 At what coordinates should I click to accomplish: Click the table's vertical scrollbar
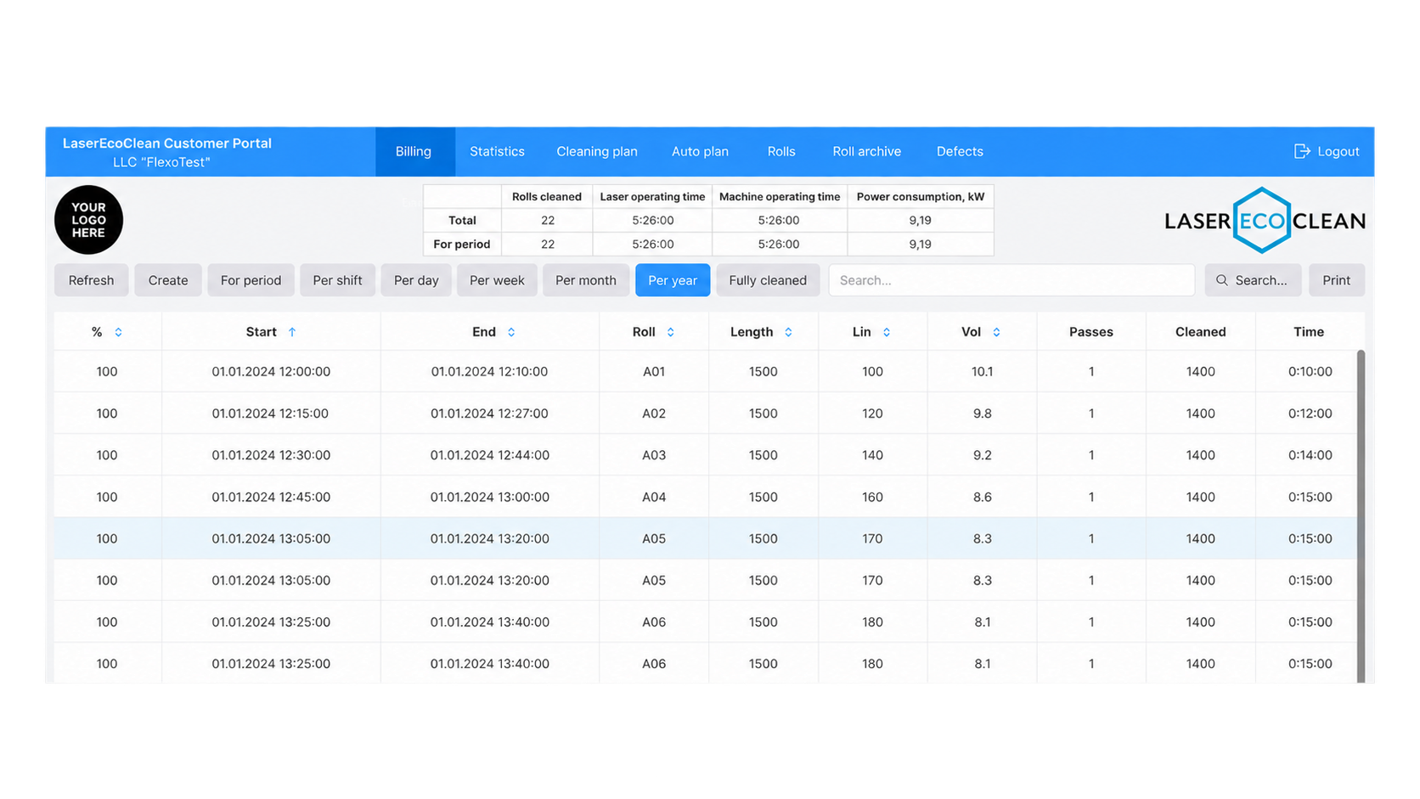1361,516
